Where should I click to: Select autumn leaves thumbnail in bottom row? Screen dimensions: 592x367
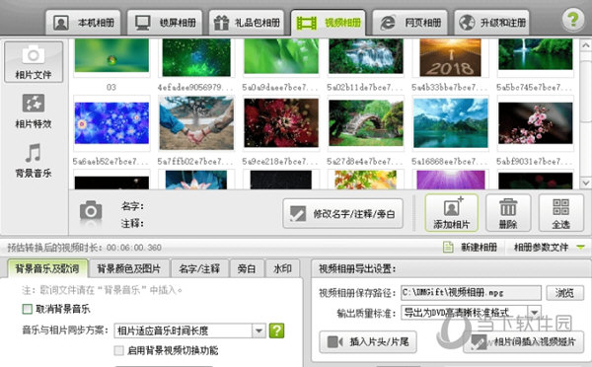click(366, 180)
